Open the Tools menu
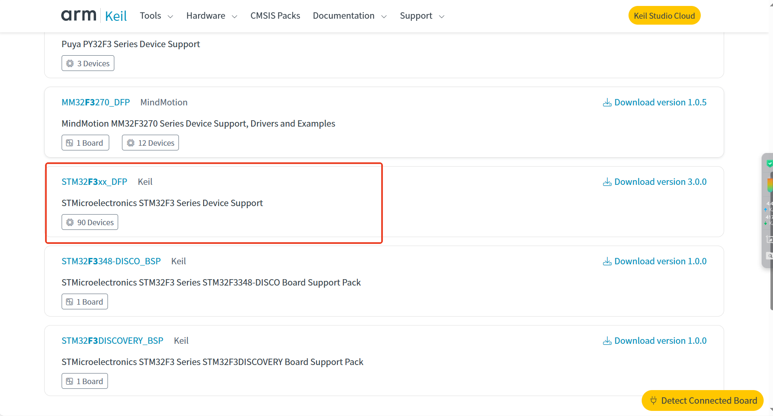 (150, 16)
